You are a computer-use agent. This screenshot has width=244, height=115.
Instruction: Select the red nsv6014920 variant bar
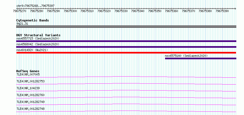point(126,53)
